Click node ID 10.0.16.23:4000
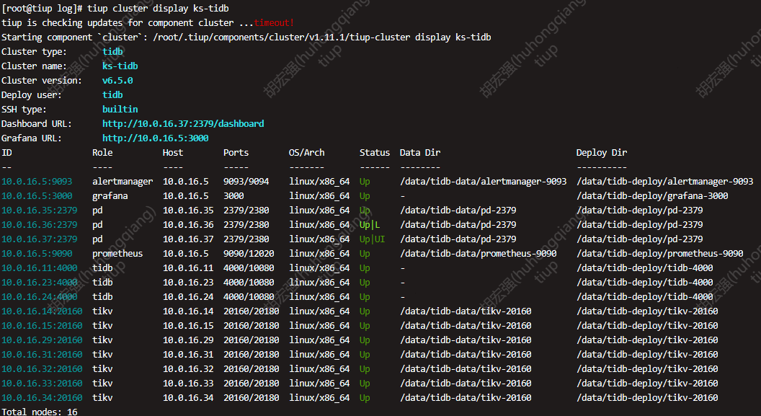 [40, 283]
